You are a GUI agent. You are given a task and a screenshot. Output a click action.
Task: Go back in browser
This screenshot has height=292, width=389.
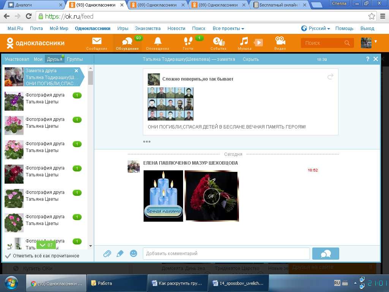(x=7, y=16)
